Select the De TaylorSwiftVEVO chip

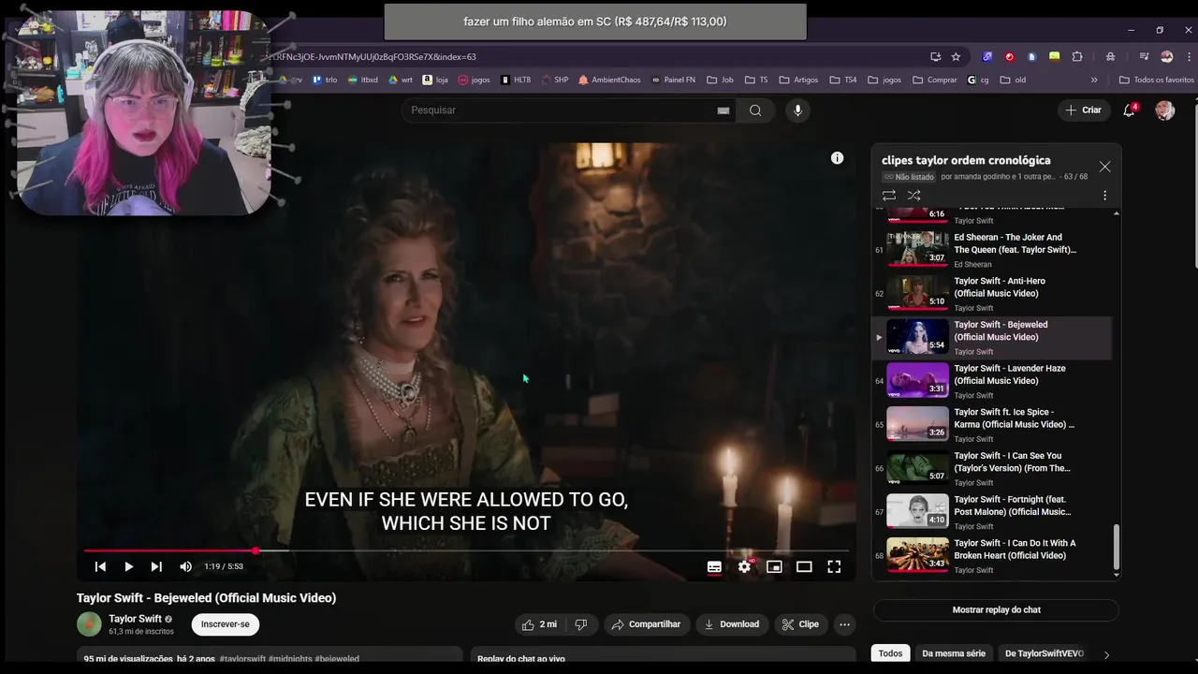click(1045, 653)
